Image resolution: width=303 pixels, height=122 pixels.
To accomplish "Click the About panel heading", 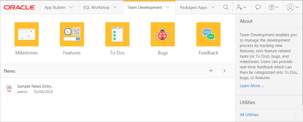I will (x=246, y=21).
